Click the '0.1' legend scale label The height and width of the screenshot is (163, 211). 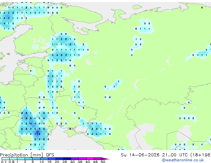[x=4, y=162]
